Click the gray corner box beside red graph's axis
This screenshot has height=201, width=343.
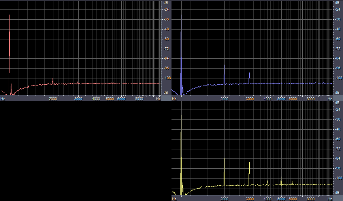(166, 98)
